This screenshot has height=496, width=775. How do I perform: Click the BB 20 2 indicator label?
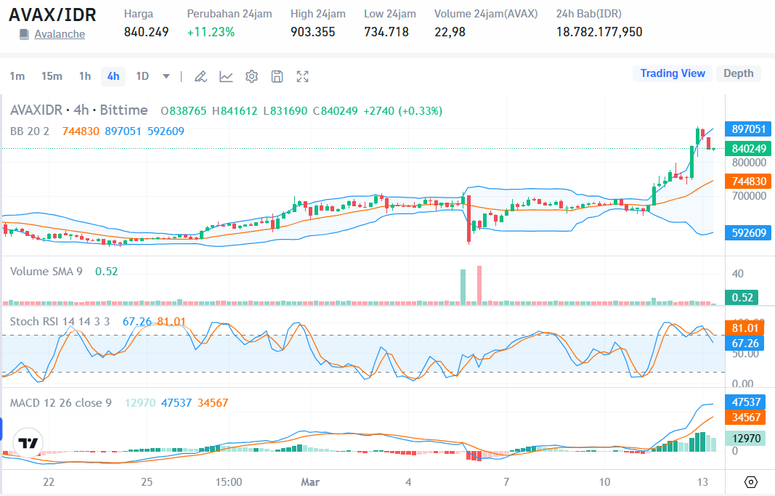(30, 131)
